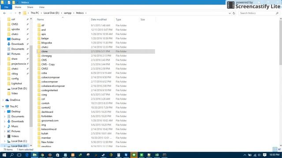
Task: Open the Share ribbon tab
Action: coord(30,7)
